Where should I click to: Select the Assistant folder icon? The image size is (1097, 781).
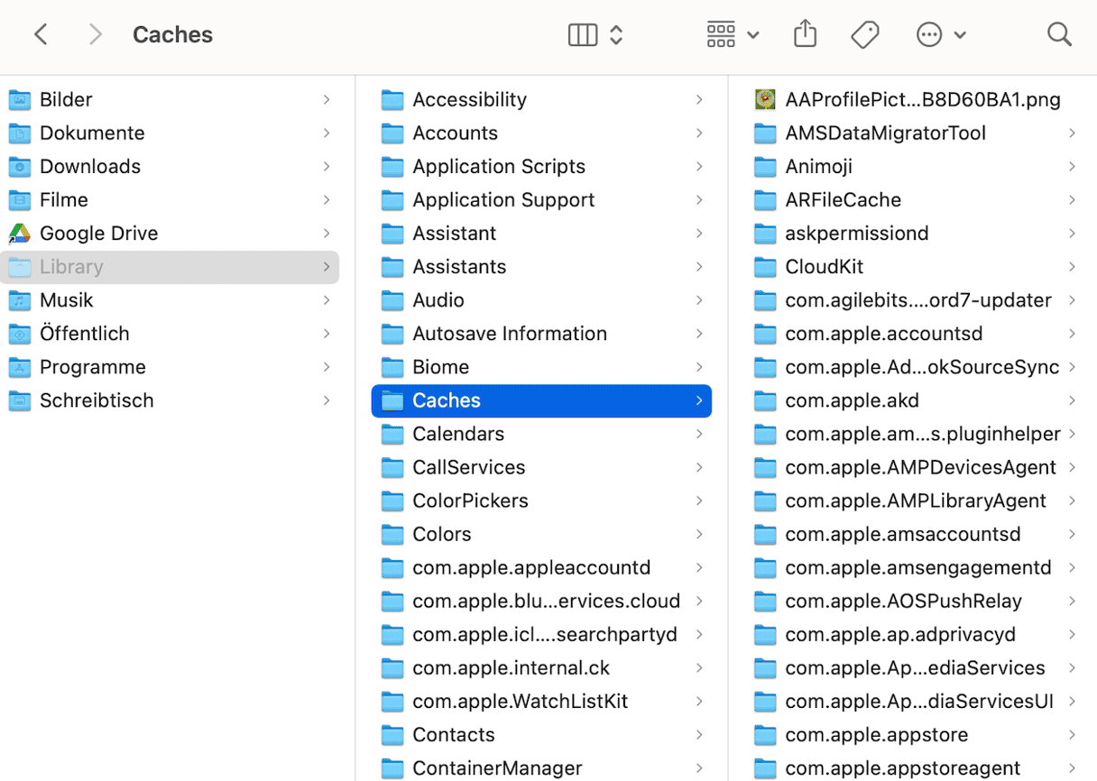pos(392,234)
